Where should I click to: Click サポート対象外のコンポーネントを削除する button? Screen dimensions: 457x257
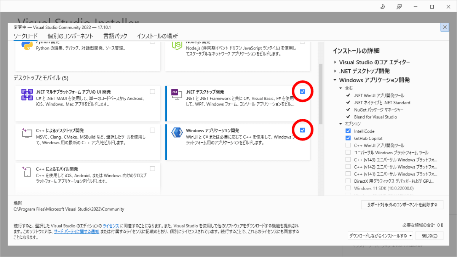coord(402,204)
